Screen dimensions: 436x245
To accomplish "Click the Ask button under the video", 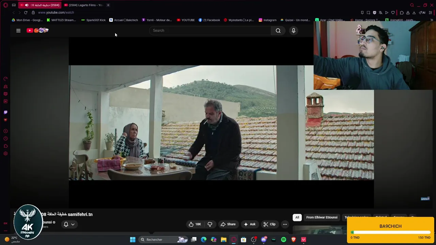I will 249,224.
